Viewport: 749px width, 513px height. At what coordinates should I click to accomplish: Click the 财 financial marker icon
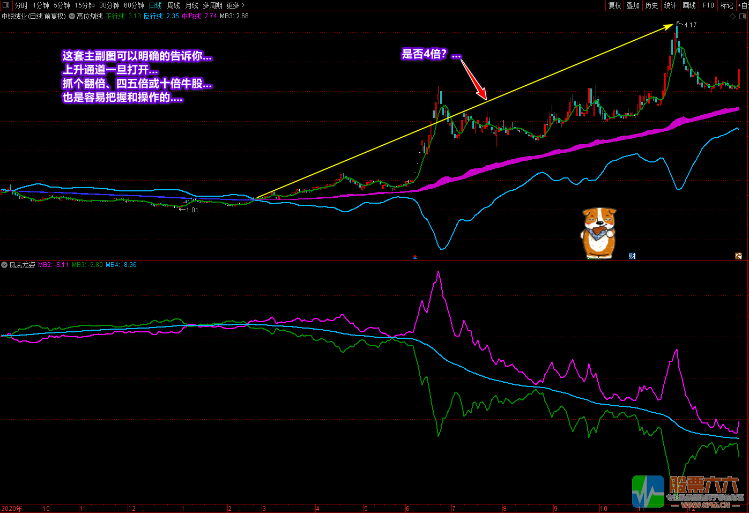click(x=632, y=256)
